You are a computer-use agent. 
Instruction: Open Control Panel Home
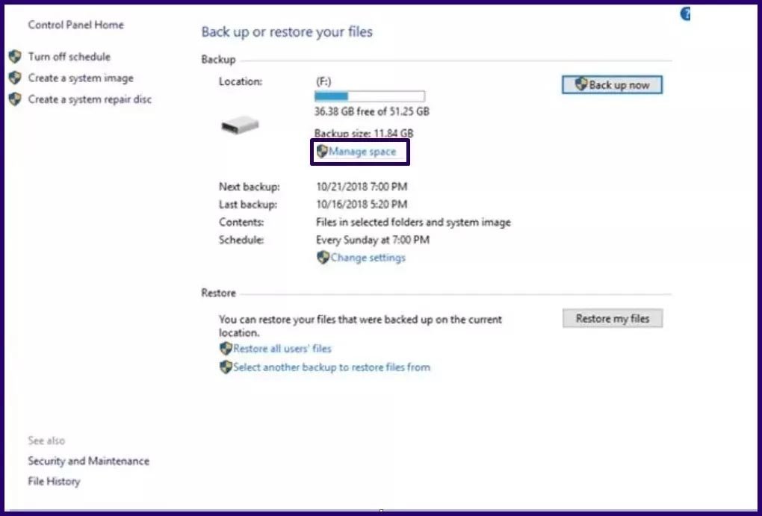coord(75,25)
